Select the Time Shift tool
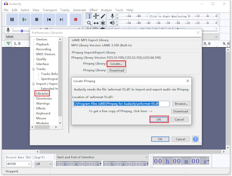 (96, 23)
